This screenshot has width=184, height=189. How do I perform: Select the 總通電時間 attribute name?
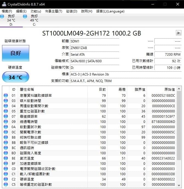[29, 121]
